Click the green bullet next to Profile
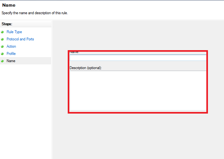The width and height of the screenshot is (224, 159). (2, 54)
